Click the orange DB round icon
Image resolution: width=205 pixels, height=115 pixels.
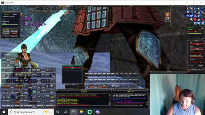tap(168, 15)
